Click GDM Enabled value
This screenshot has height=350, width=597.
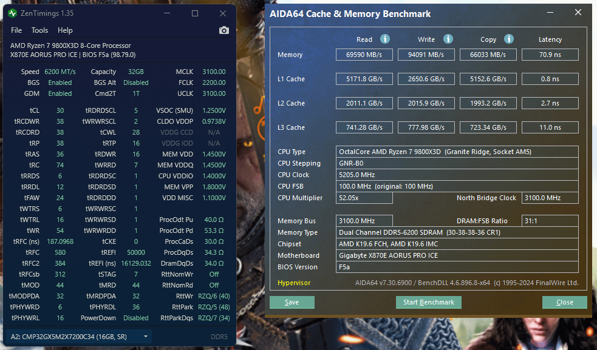pos(60,93)
